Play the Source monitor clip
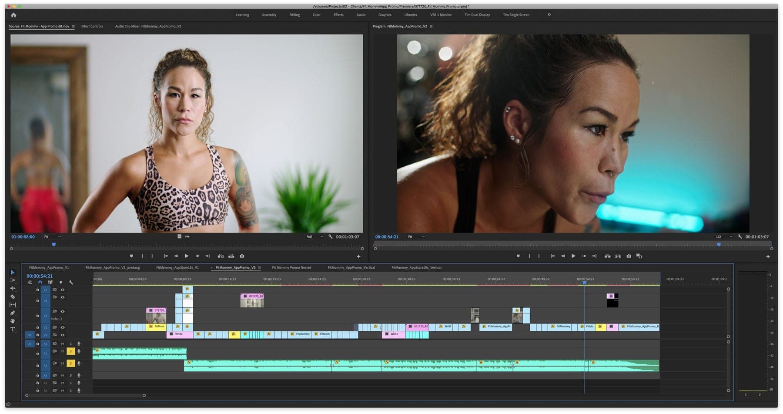This screenshot has height=414, width=783. pyautogui.click(x=187, y=256)
